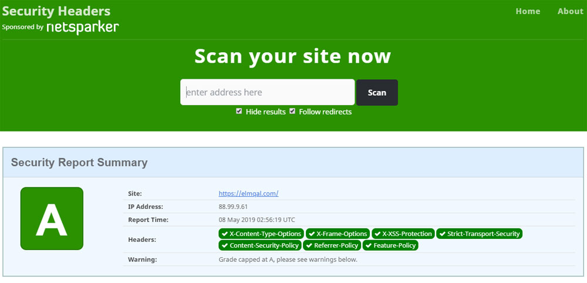This screenshot has height=283, width=587.
Task: Open the https://elmqal.com/ site link
Action: coord(248,193)
